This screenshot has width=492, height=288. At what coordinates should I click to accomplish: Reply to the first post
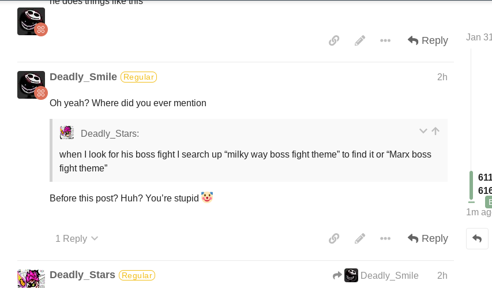click(x=427, y=40)
